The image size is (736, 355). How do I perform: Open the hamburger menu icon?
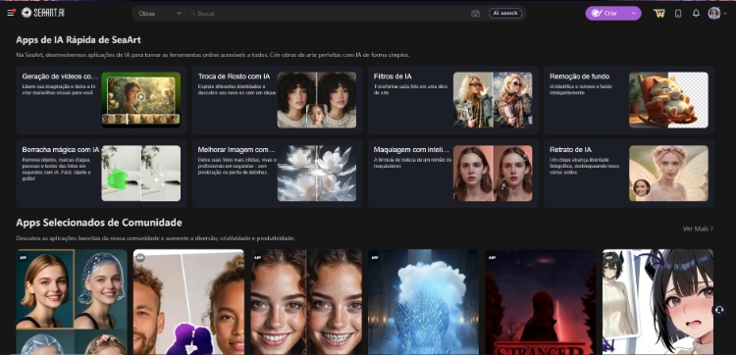click(x=11, y=13)
